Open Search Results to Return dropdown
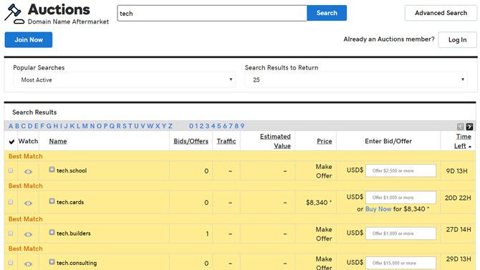This screenshot has height=270, width=480. 356,80
